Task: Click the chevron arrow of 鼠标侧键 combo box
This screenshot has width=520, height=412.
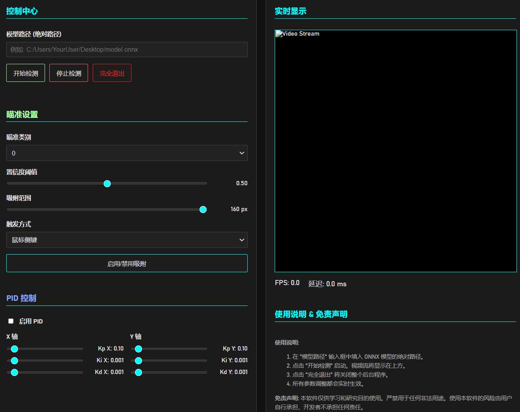Action: [242, 240]
